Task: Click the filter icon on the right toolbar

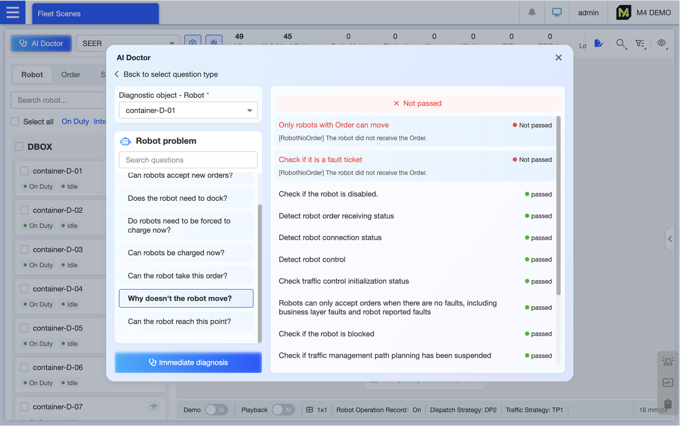Action: pyautogui.click(x=641, y=44)
